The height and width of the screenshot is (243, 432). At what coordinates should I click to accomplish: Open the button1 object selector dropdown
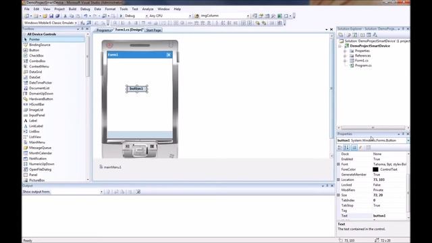408,140
